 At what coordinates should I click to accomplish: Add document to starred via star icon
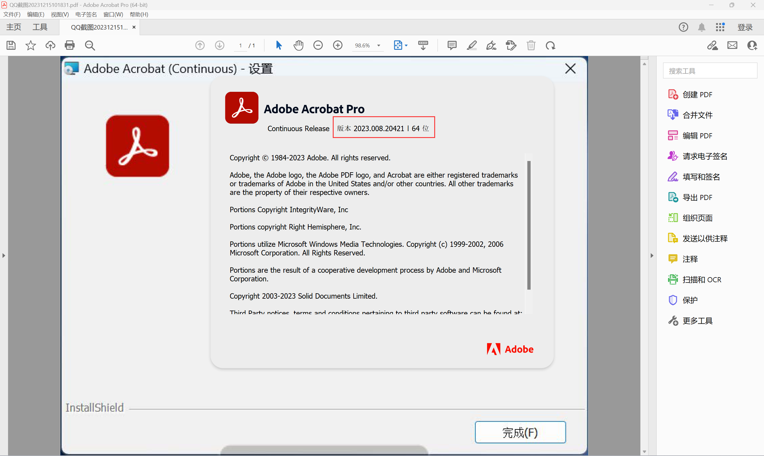(30, 46)
